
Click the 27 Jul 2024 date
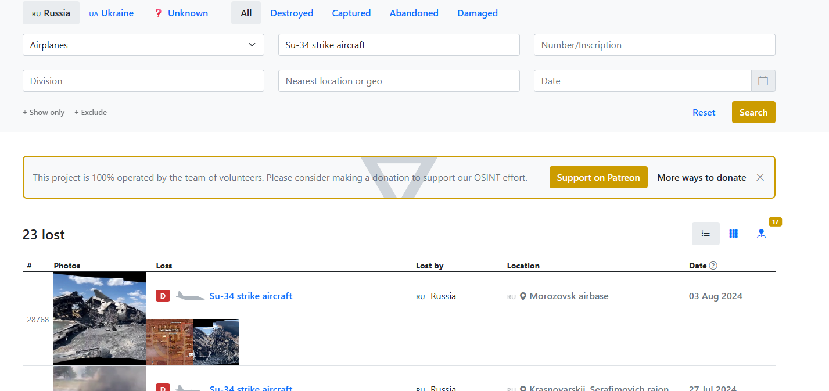[713, 388]
